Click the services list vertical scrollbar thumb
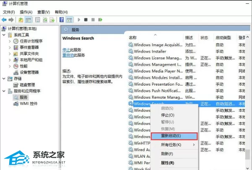This screenshot has width=252, height=170. pos(248,154)
